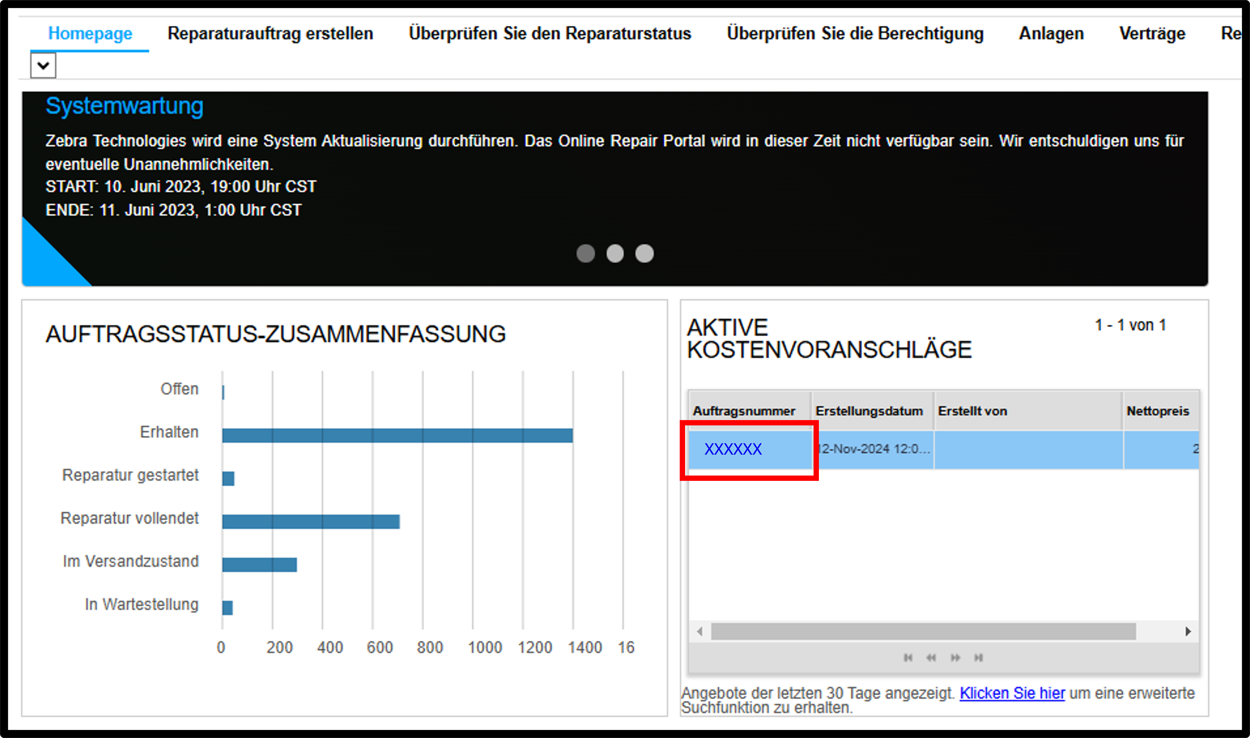Select the third carousel dot

[x=644, y=253]
